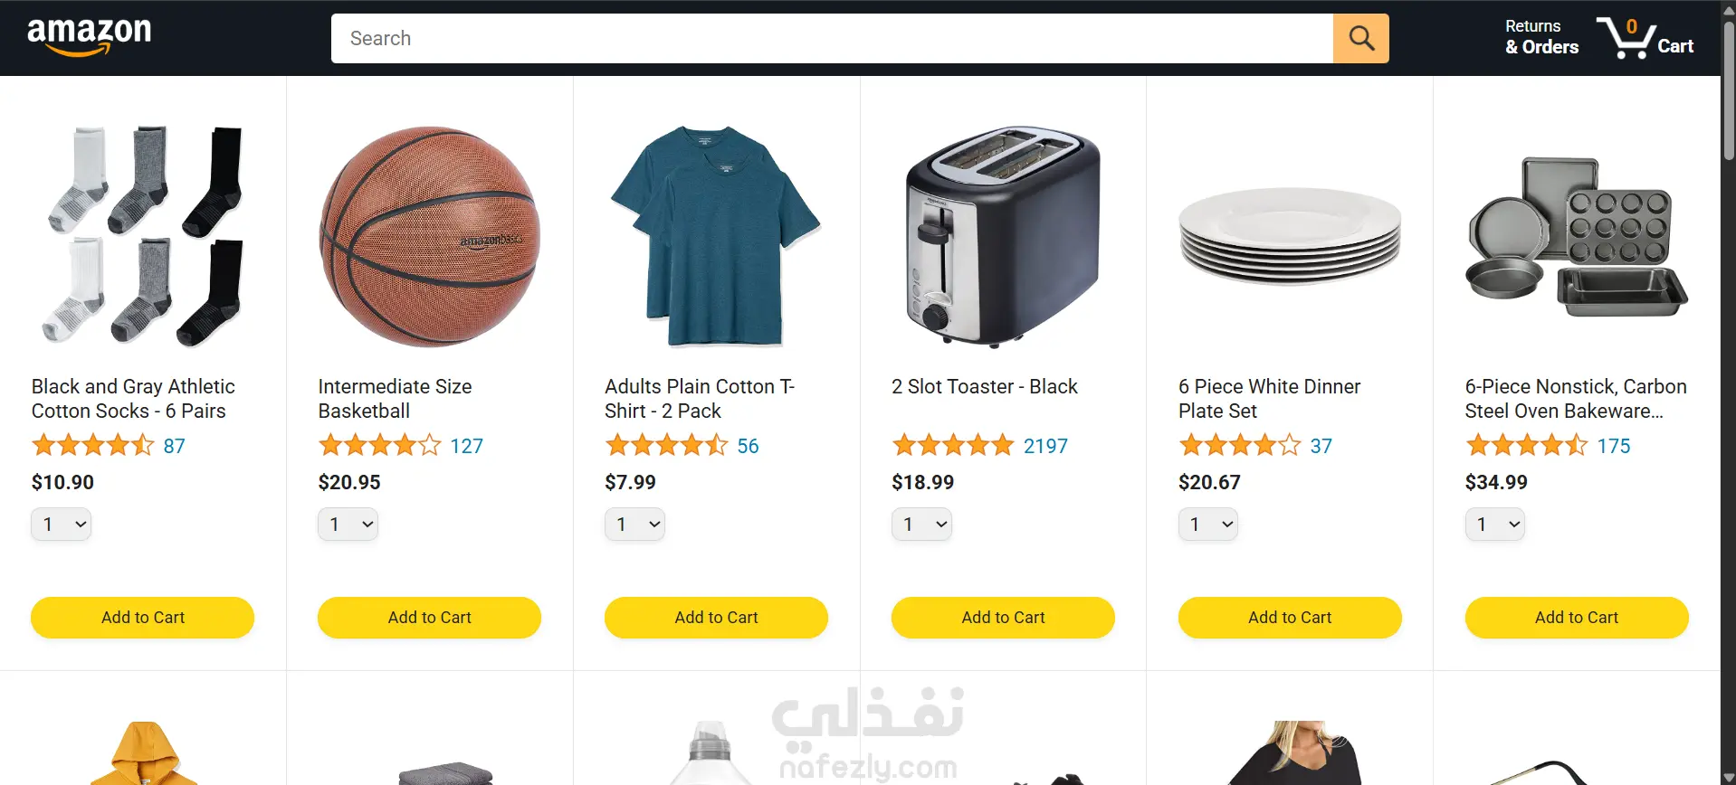Click the bakeware set product image
Image resolution: width=1736 pixels, height=785 pixels.
point(1577,238)
